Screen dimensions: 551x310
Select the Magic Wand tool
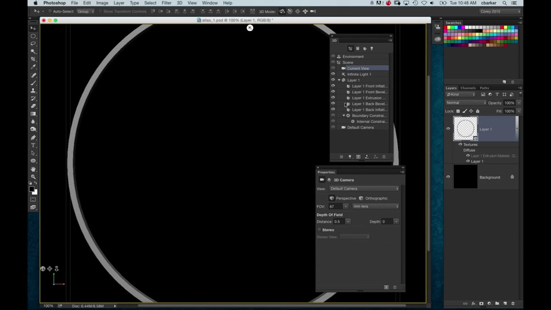(33, 51)
